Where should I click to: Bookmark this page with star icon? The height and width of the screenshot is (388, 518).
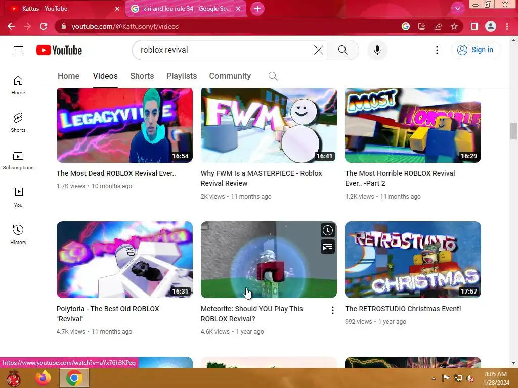pos(454,26)
